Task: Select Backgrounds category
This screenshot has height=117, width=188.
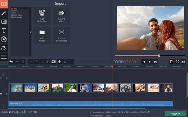Action: [x=16, y=17]
